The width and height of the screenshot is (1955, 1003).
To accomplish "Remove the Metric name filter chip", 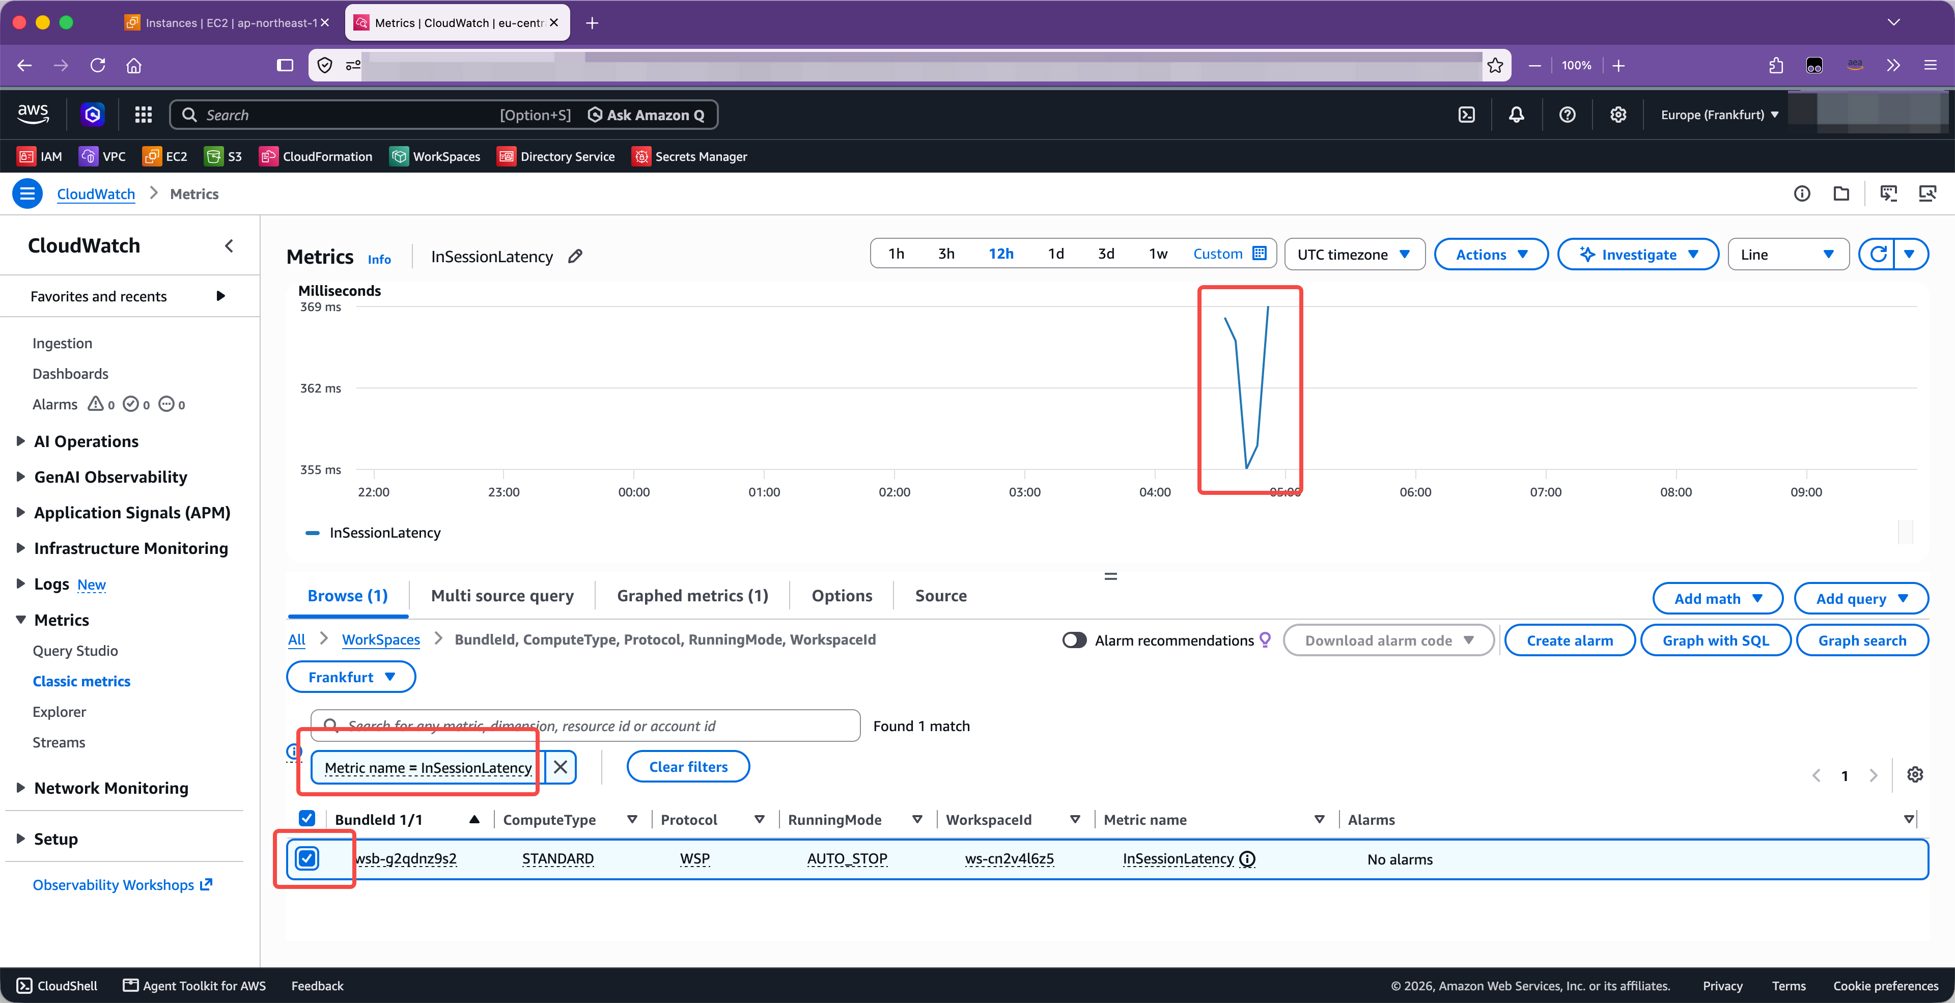I will tap(560, 767).
